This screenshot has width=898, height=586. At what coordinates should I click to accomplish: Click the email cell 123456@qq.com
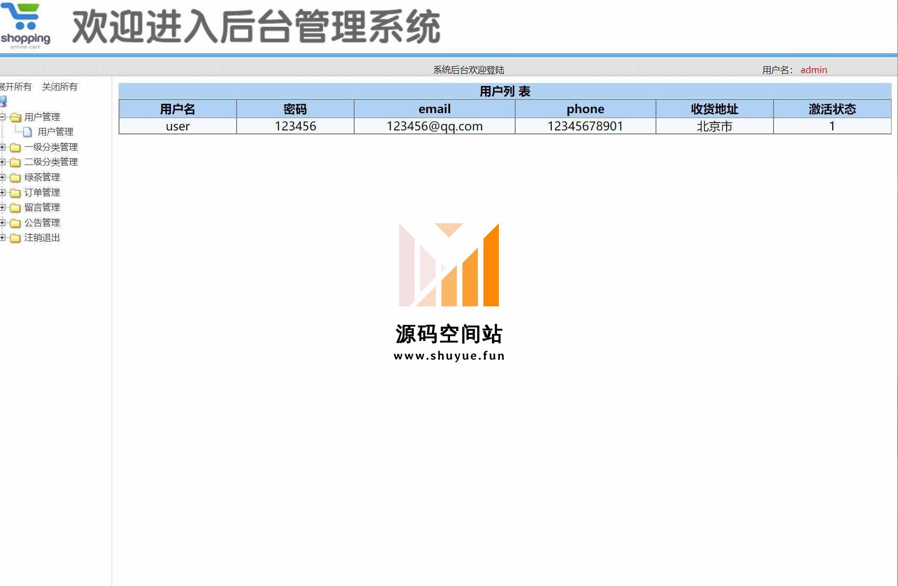[435, 126]
